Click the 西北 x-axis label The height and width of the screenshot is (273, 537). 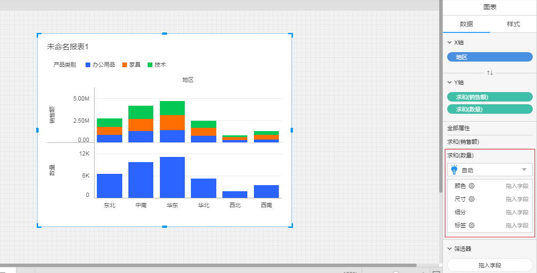tap(235, 205)
